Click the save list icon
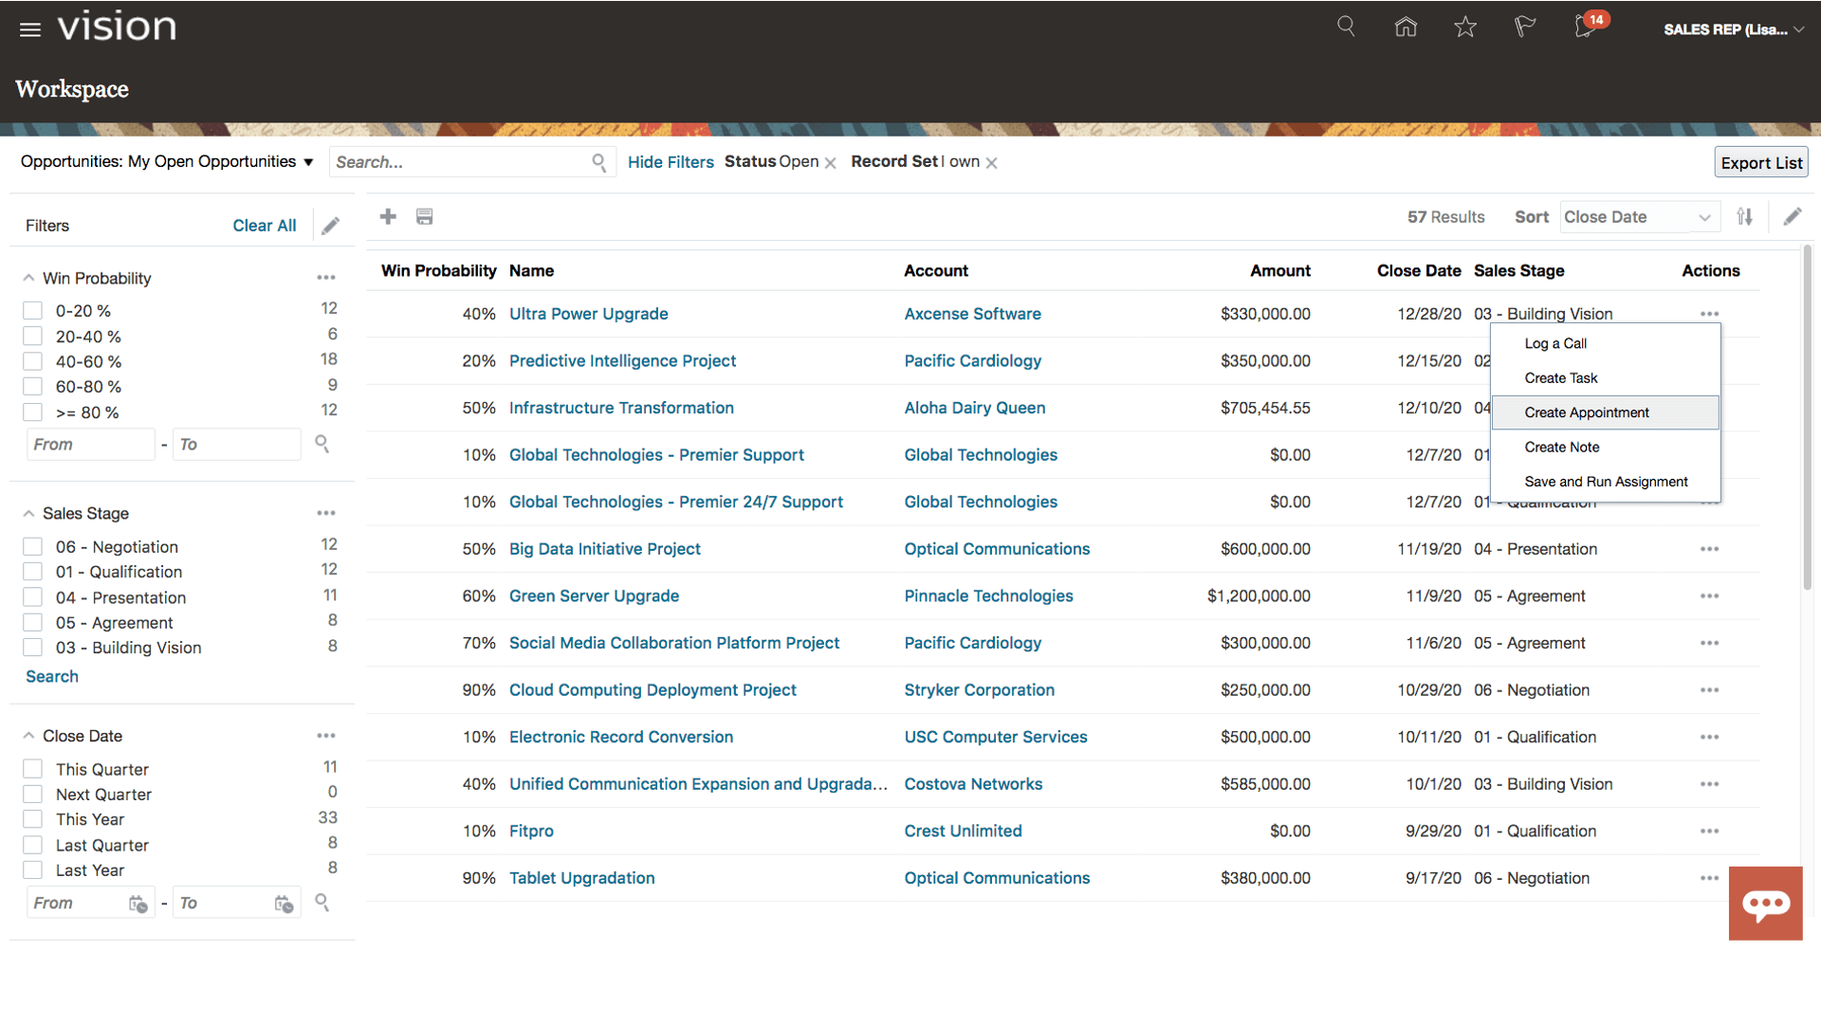This screenshot has width=1821, height=1024. pyautogui.click(x=424, y=216)
